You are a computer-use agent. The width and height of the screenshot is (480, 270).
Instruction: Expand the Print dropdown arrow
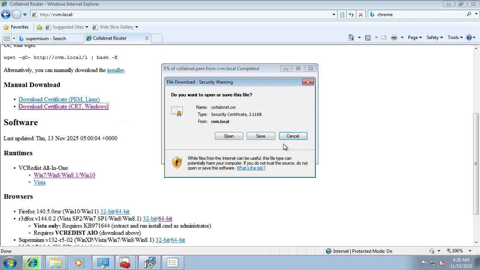pyautogui.click(x=402, y=37)
